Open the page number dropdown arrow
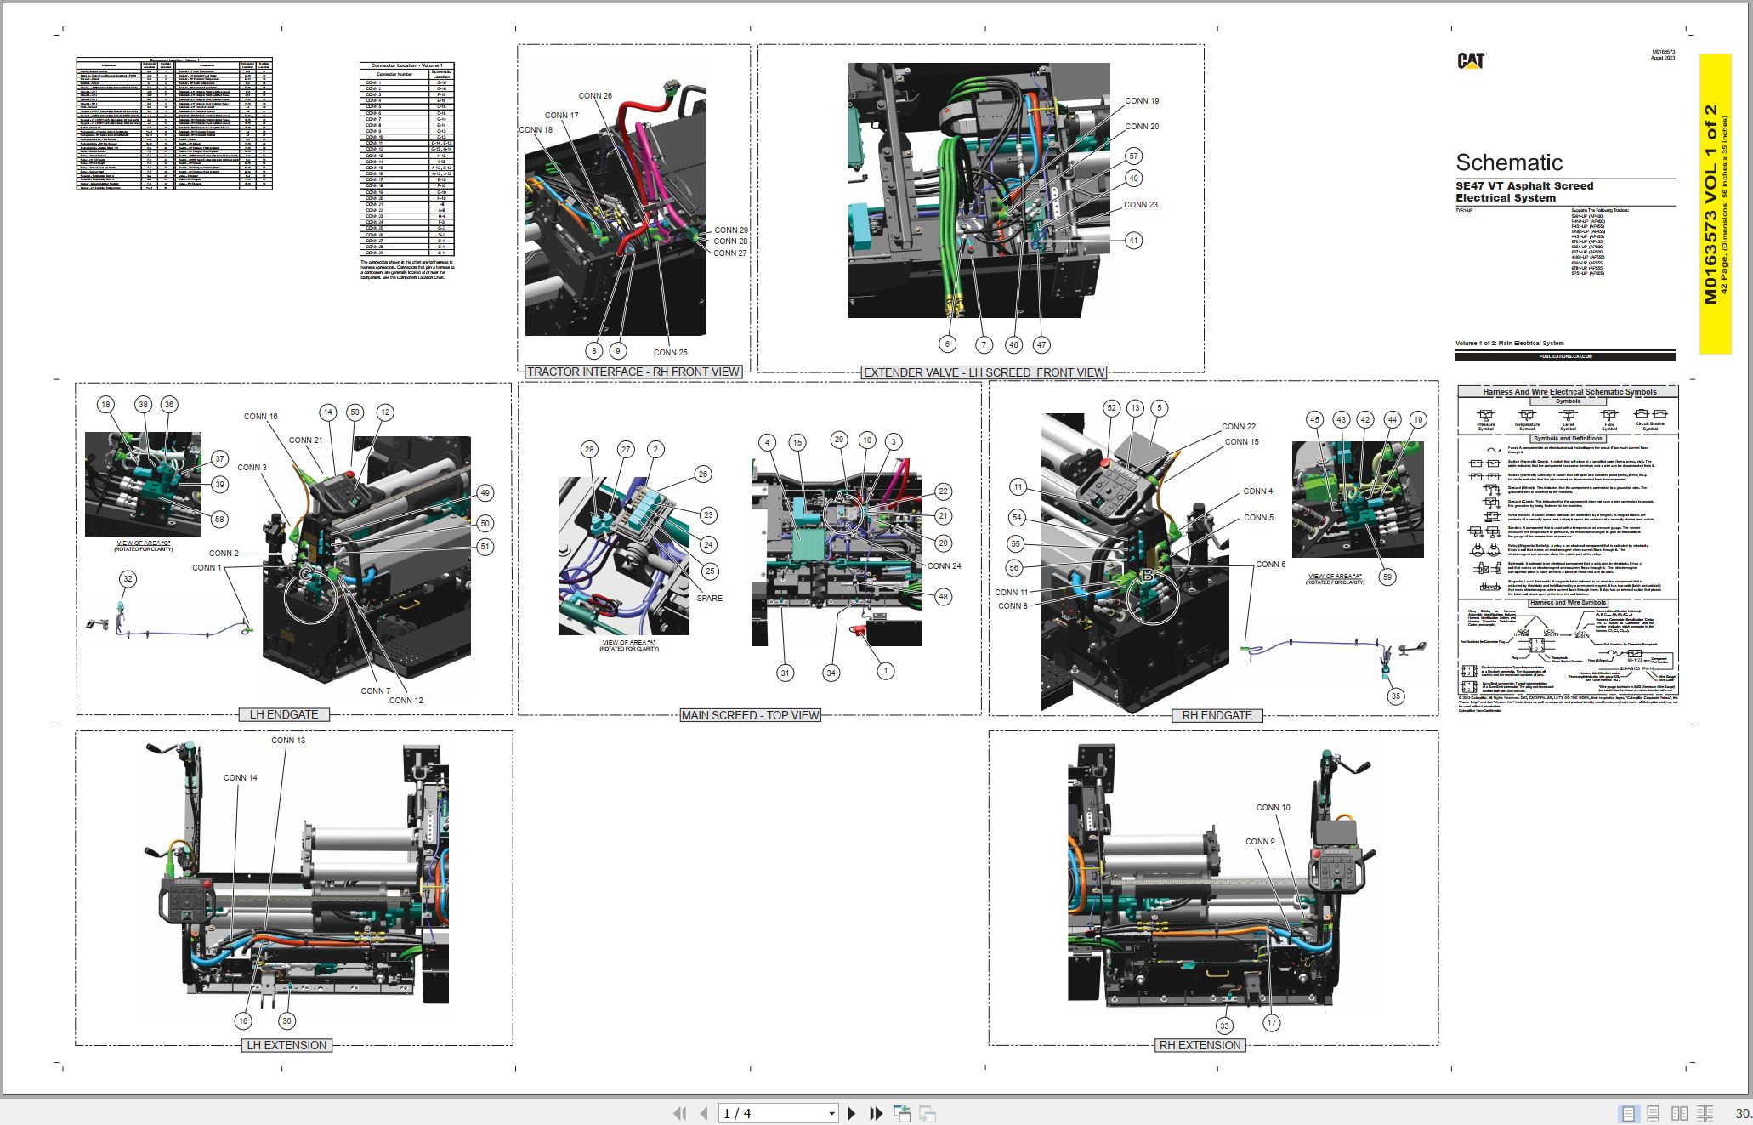The width and height of the screenshot is (1753, 1125). [831, 1114]
